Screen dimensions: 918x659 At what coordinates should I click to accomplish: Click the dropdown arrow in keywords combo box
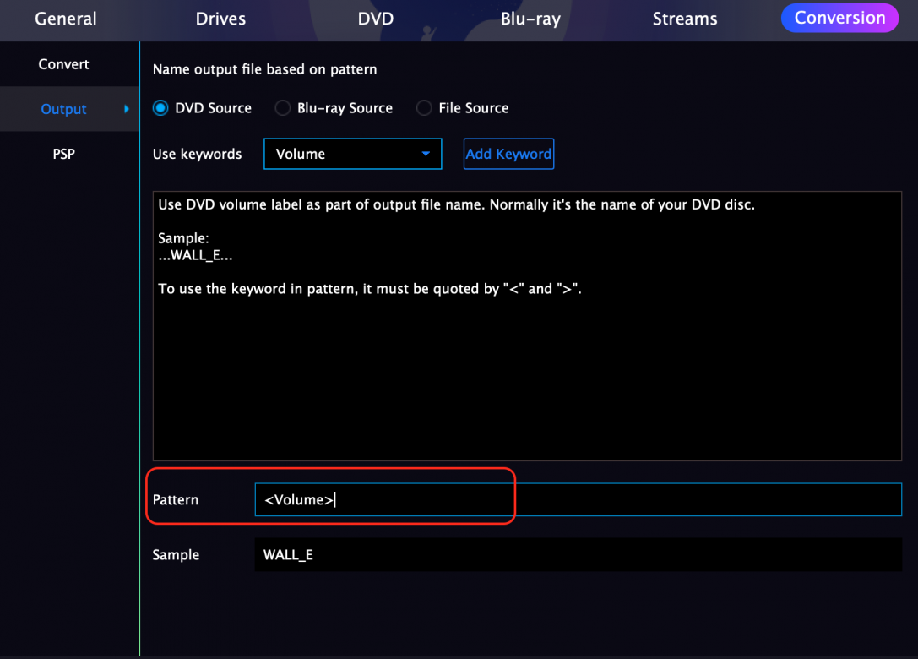tap(426, 154)
